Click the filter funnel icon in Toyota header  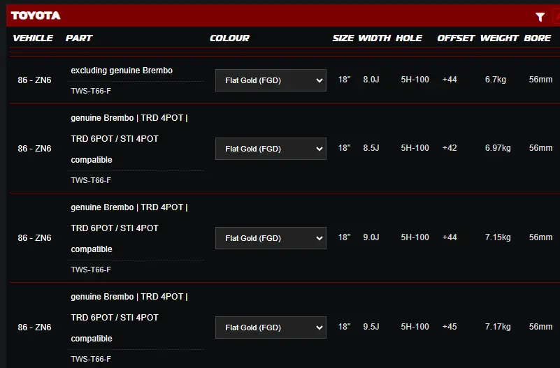[x=540, y=17]
